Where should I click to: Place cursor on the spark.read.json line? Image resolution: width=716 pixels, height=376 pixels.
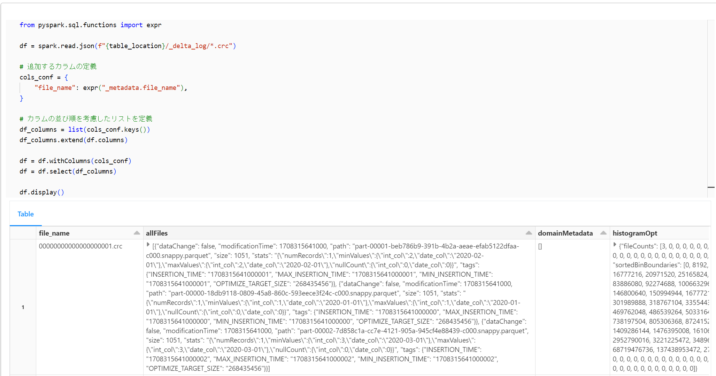click(128, 46)
